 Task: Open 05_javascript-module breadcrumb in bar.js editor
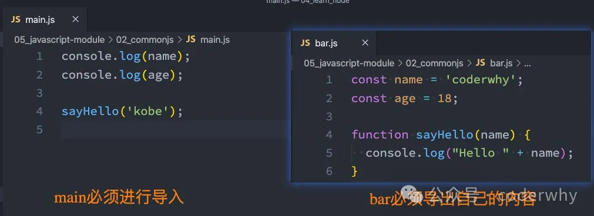[349, 63]
